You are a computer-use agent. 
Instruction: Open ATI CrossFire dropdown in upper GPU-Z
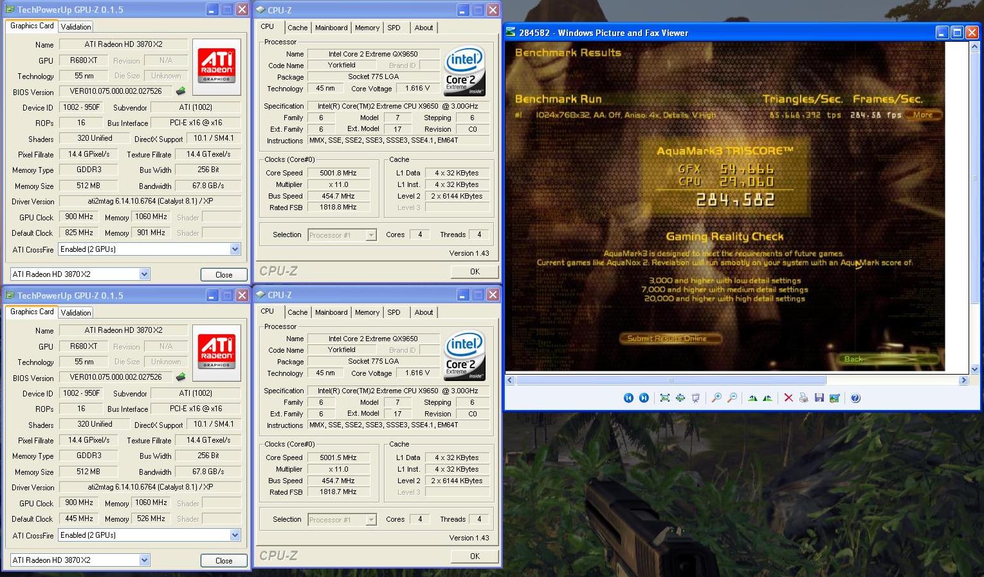coord(235,249)
